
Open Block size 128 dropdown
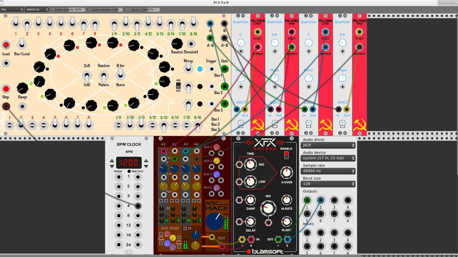click(328, 184)
